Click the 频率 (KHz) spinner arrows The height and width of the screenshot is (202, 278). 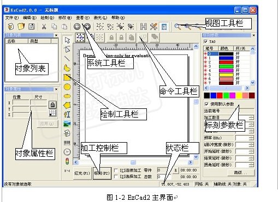251,138
